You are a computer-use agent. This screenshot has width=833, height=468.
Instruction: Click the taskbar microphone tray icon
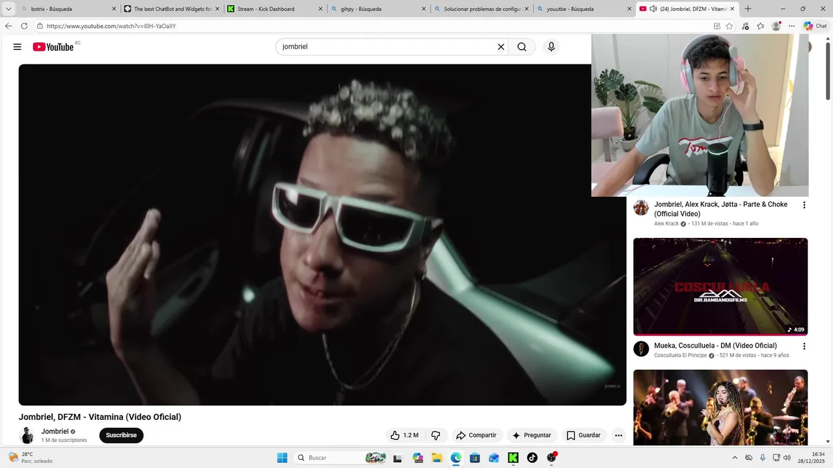point(763,458)
